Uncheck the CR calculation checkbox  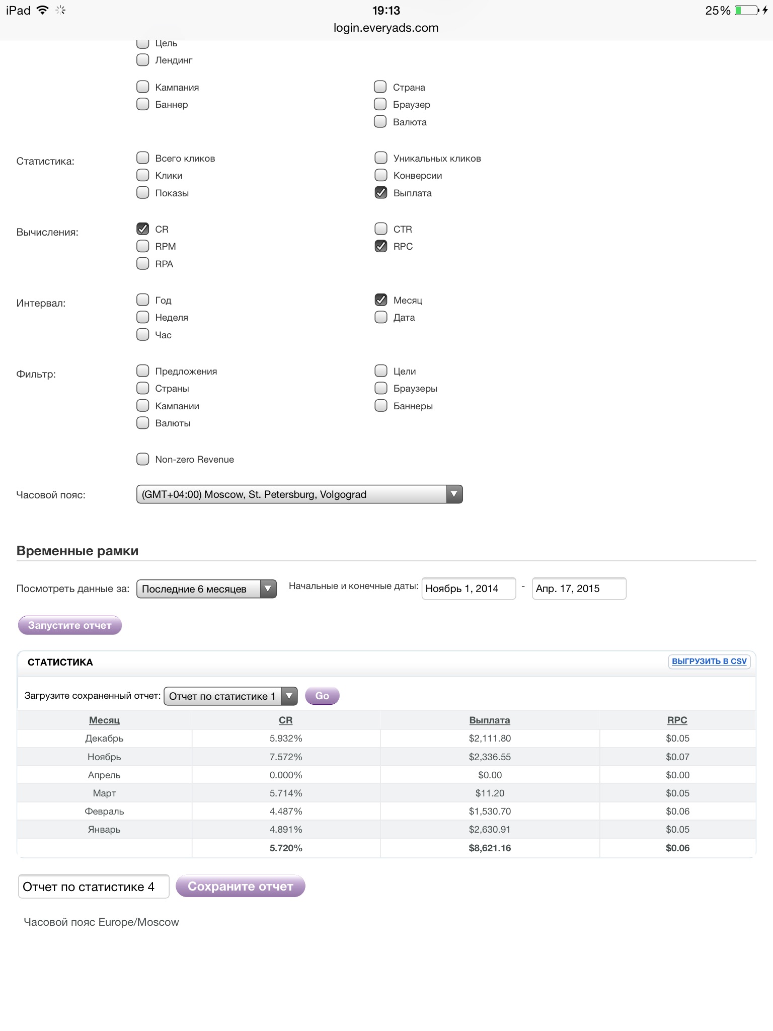point(143,229)
